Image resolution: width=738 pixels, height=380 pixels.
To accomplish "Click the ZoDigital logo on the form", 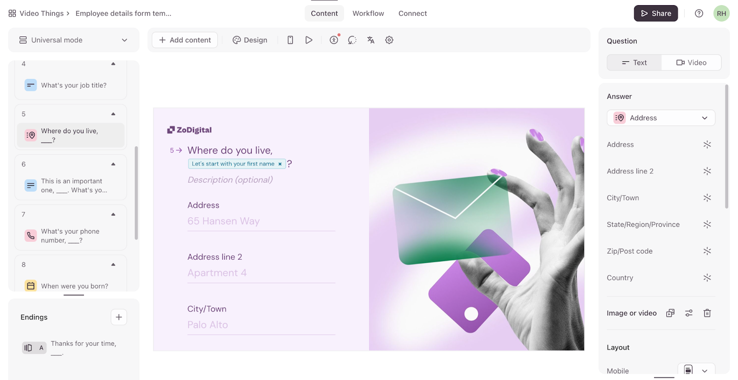I will 190,130.
